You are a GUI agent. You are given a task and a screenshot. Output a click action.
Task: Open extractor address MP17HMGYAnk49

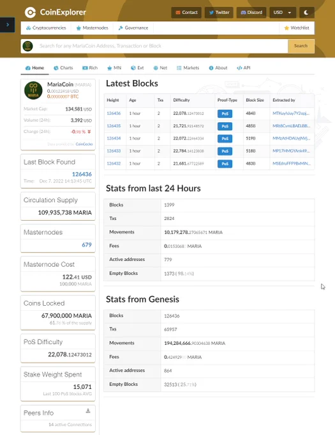coord(292,151)
